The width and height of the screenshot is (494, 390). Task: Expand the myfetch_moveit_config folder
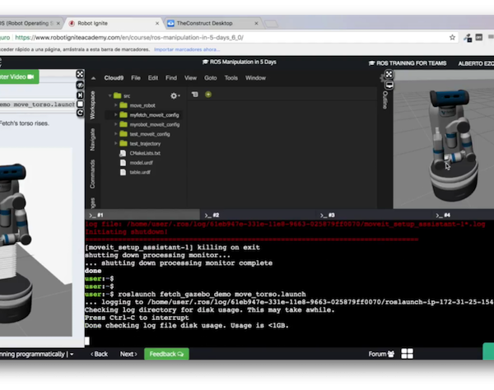[115, 115]
